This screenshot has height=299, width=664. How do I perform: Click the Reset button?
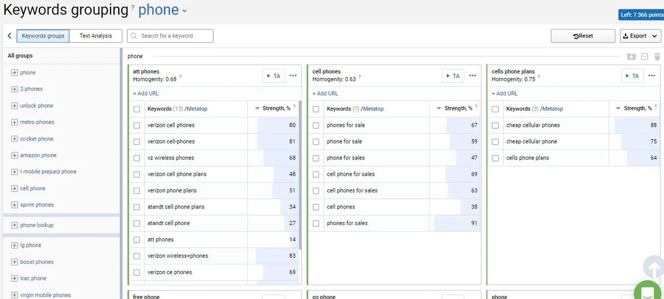[x=583, y=36]
